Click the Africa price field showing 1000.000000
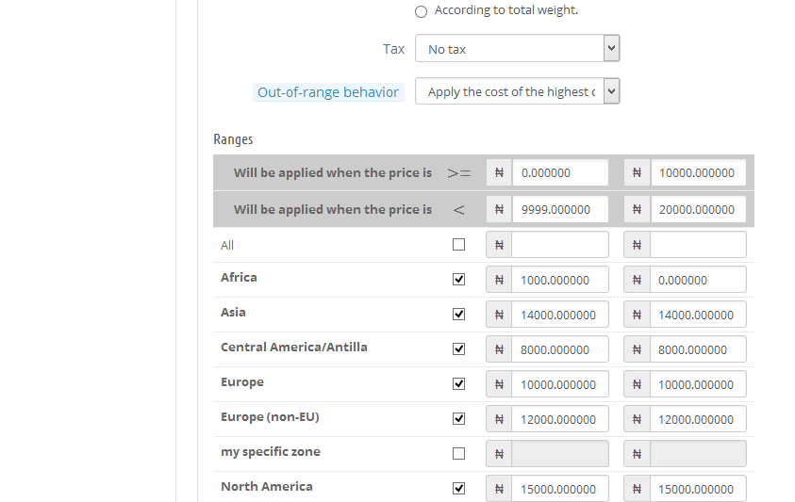The width and height of the screenshot is (795, 502). 560,280
